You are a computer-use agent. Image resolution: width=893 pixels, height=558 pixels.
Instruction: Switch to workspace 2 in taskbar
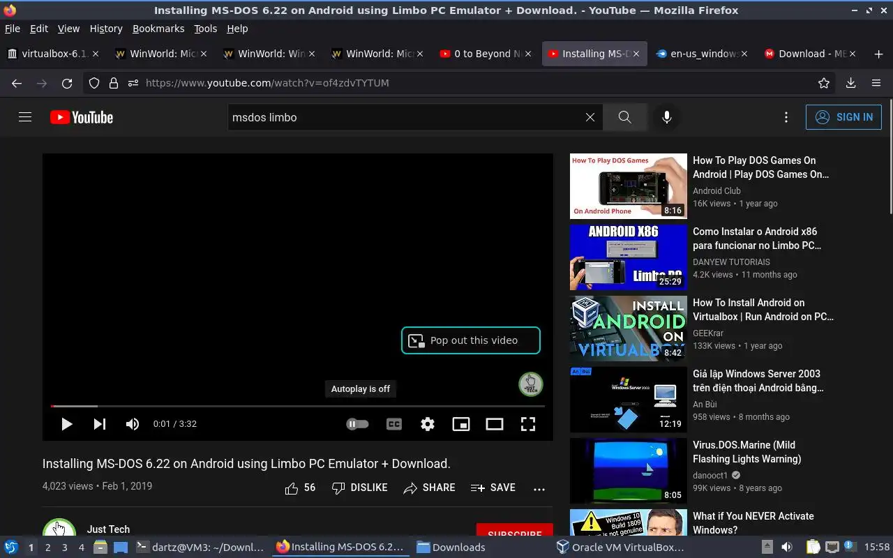pyautogui.click(x=47, y=548)
